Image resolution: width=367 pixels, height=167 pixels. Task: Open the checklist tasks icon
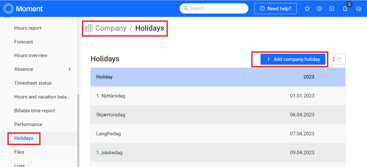coord(332,8)
